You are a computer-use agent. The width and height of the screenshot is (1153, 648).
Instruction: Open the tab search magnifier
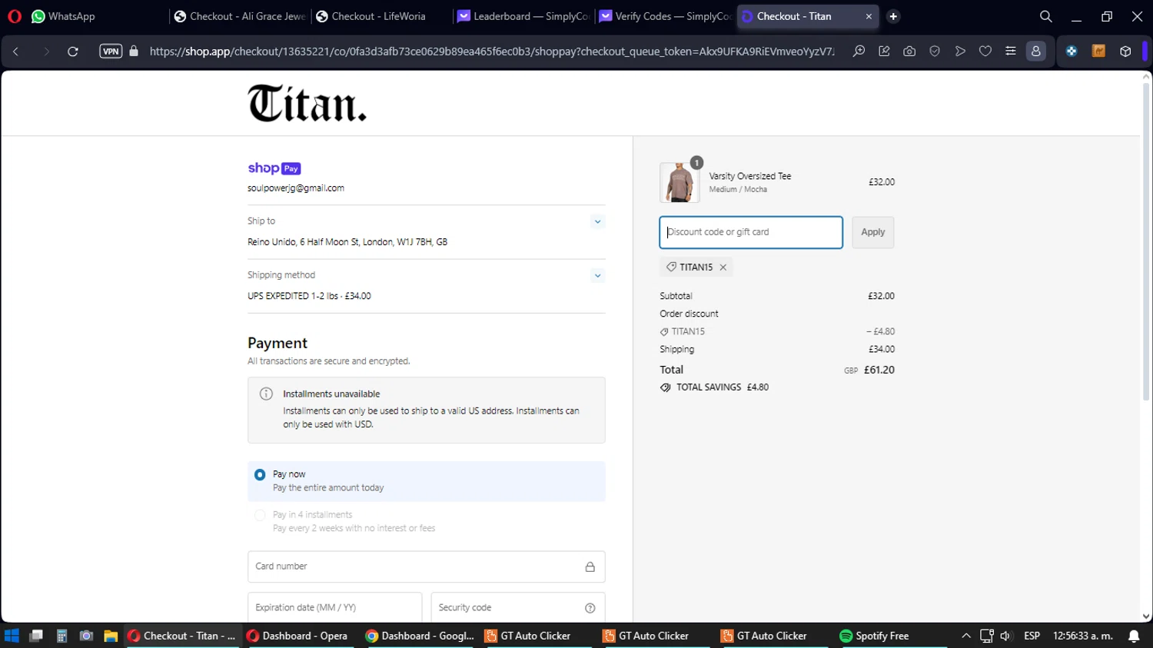coord(1045,16)
